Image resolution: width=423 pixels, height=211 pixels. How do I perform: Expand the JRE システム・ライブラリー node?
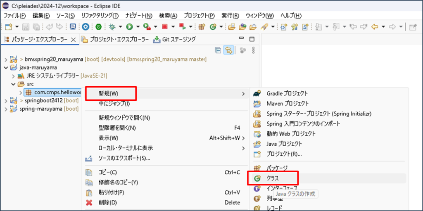point(13,76)
